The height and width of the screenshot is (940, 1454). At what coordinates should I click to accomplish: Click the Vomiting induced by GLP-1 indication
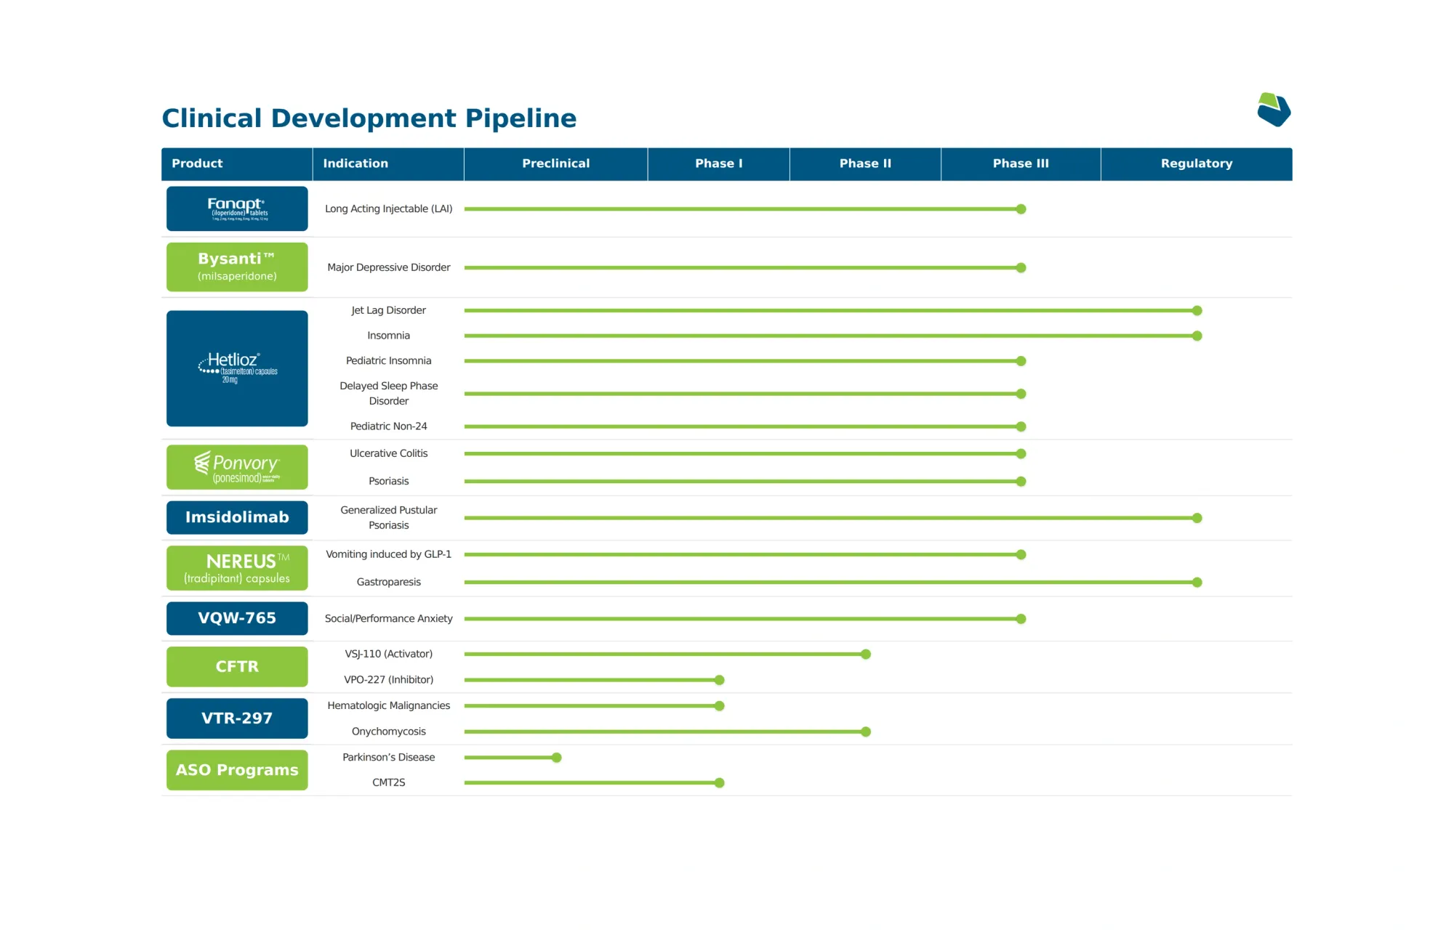(x=389, y=554)
